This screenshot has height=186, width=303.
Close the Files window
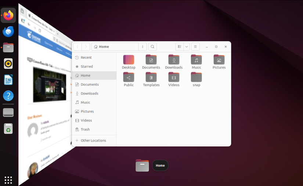226,47
